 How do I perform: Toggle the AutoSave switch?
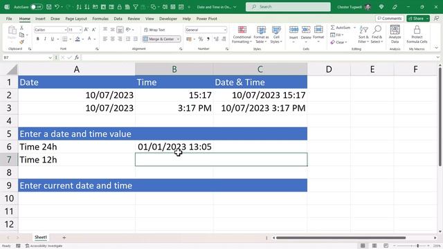point(37,7)
